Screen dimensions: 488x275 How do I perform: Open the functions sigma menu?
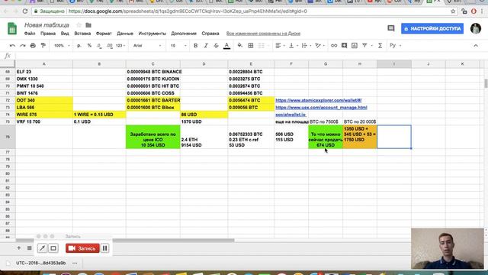pos(380,46)
